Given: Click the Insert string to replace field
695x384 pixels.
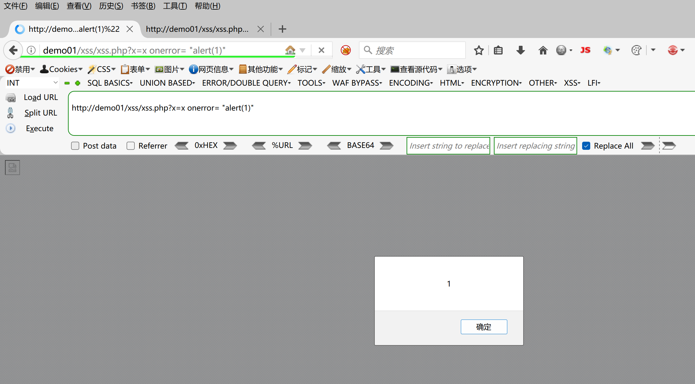Looking at the screenshot, I should pyautogui.click(x=448, y=146).
